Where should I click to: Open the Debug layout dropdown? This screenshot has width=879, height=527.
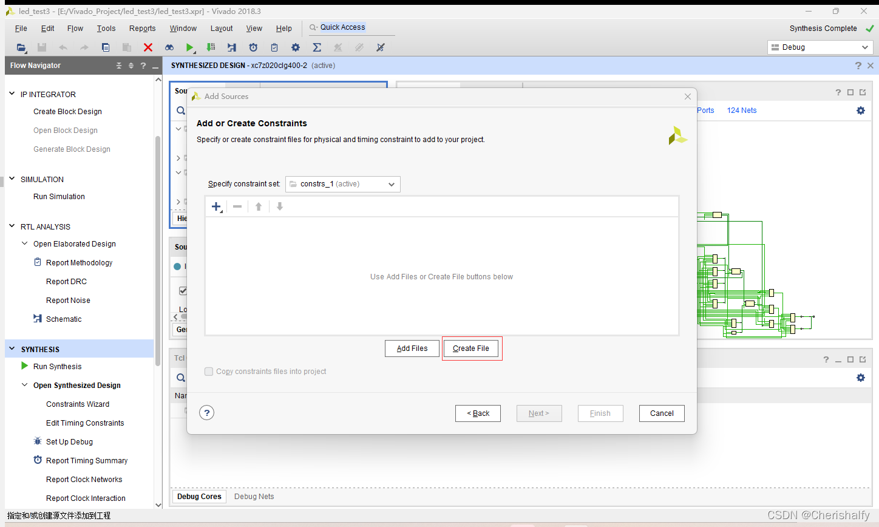tap(820, 47)
